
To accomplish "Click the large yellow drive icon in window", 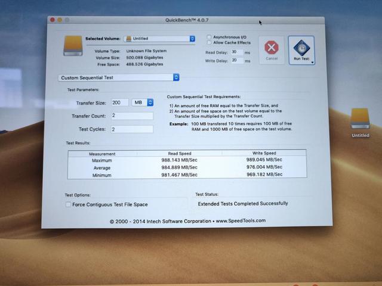I will 73,46.
